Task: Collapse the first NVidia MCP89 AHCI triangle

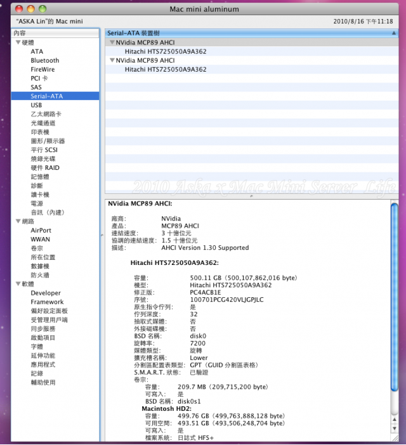Action: tap(112, 42)
